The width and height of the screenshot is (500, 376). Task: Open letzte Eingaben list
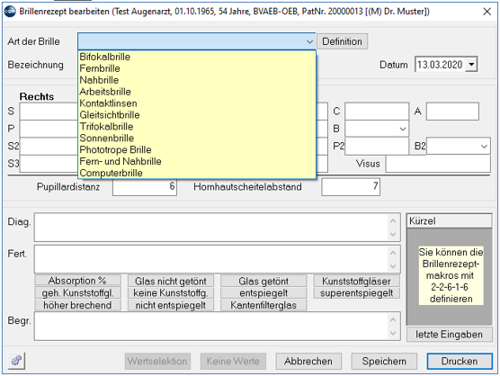tap(449, 335)
